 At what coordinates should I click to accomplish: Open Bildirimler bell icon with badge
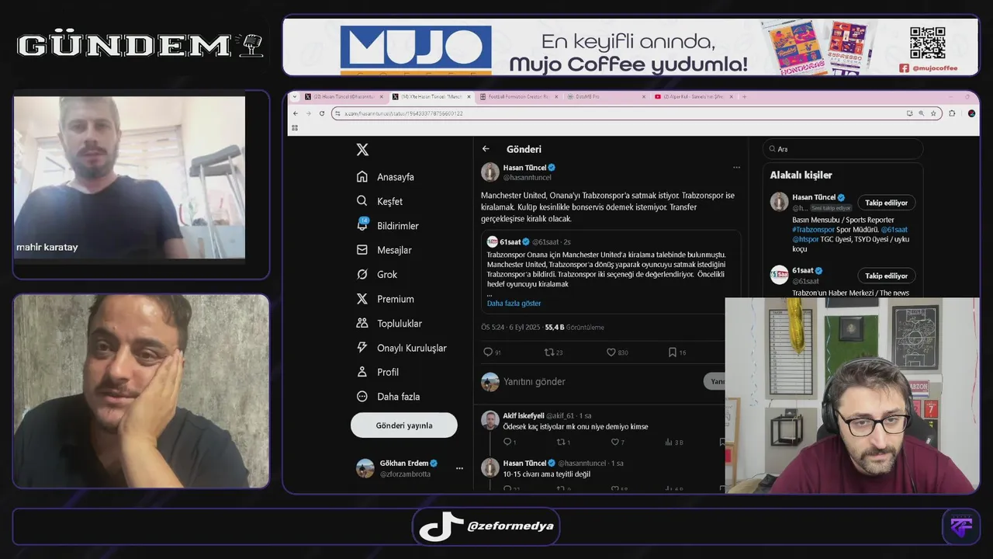(x=362, y=225)
